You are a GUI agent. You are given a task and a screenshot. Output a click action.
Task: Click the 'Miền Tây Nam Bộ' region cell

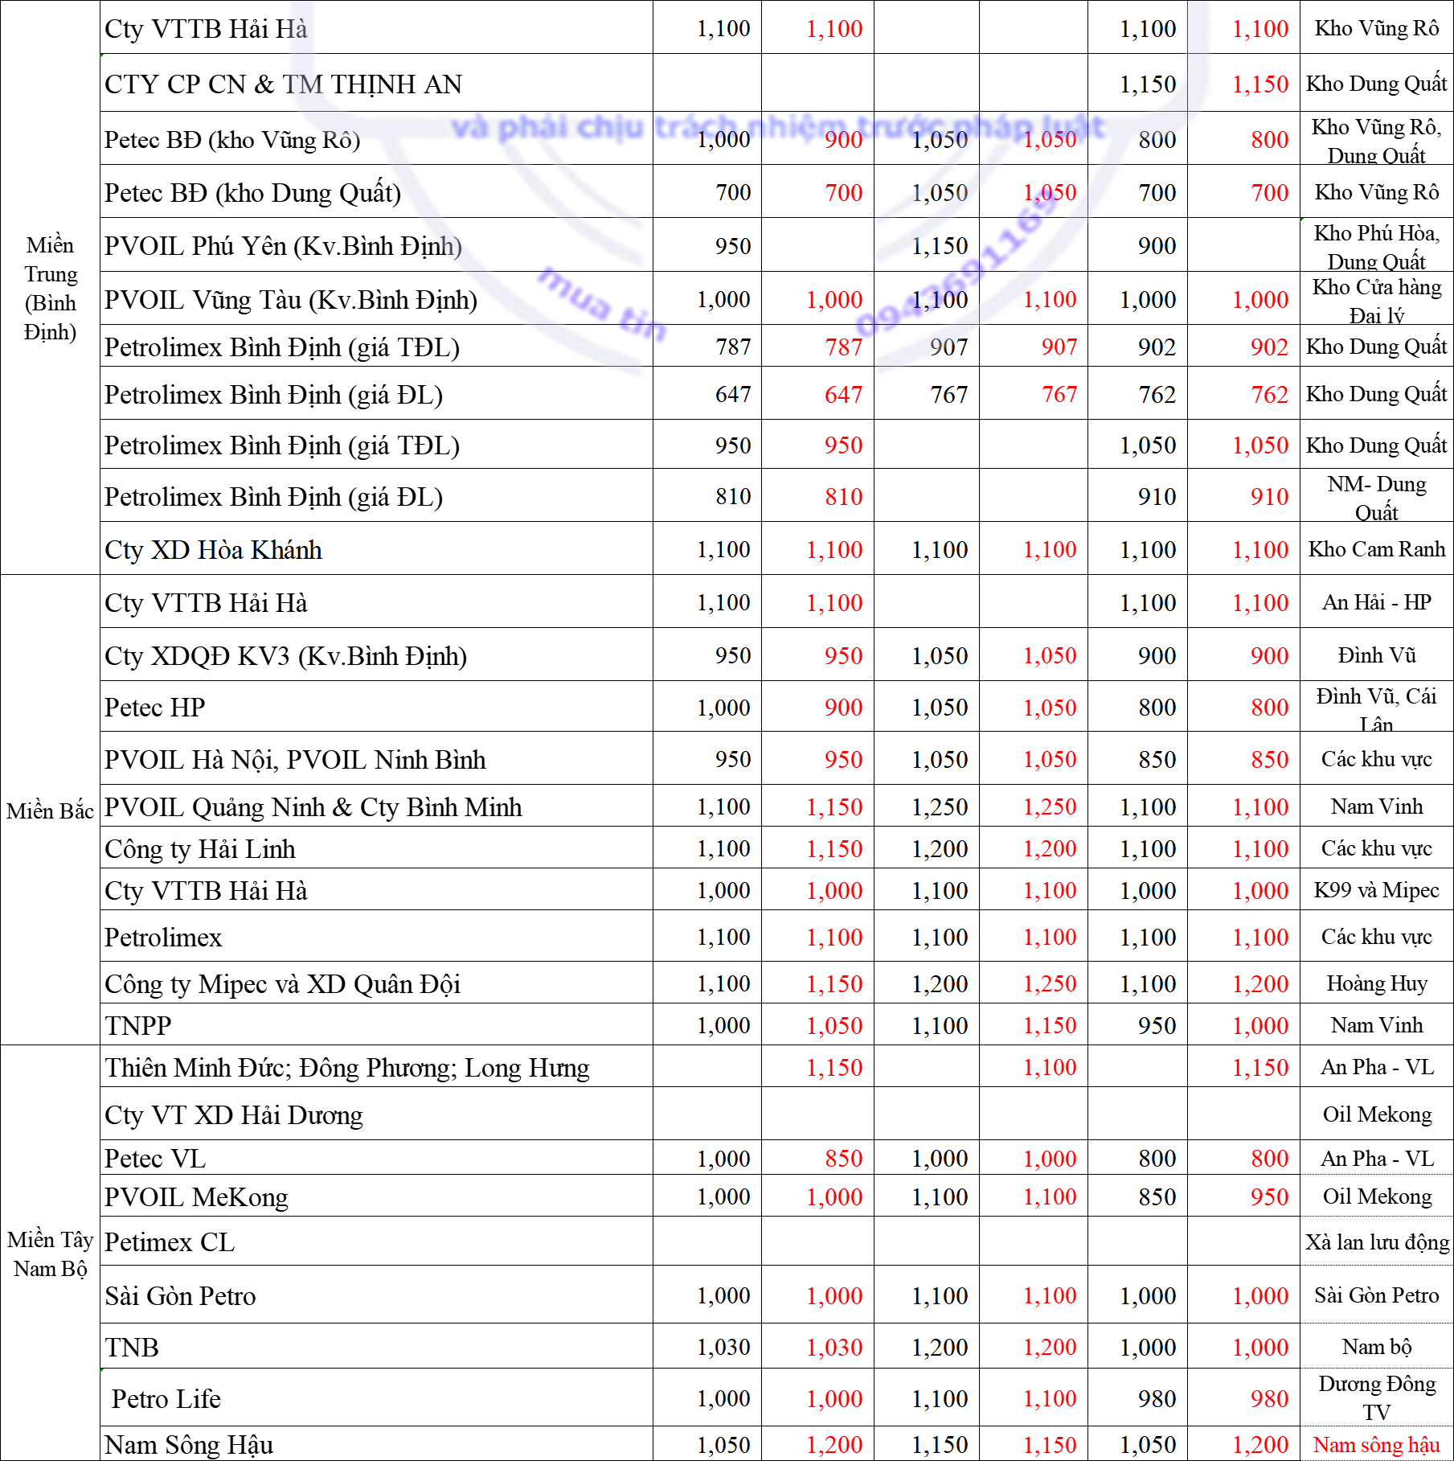50,1254
